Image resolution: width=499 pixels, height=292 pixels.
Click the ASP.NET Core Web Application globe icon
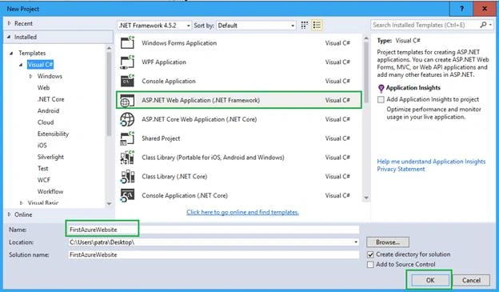pos(127,119)
